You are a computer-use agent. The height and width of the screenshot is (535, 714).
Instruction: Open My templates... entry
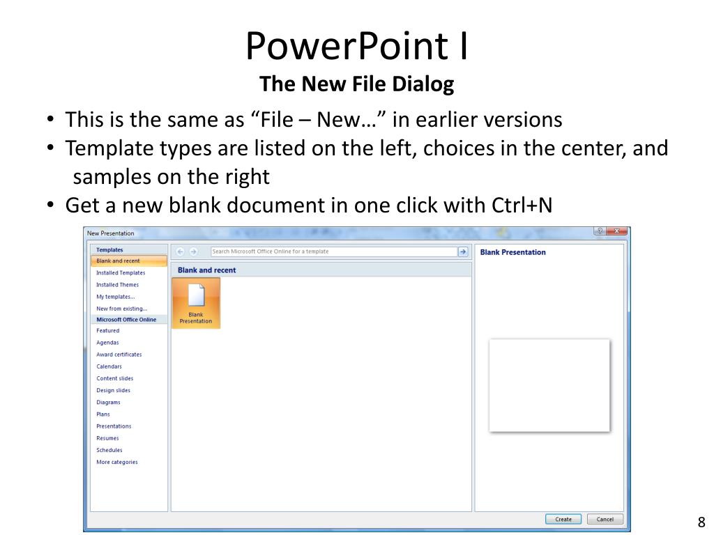(116, 297)
